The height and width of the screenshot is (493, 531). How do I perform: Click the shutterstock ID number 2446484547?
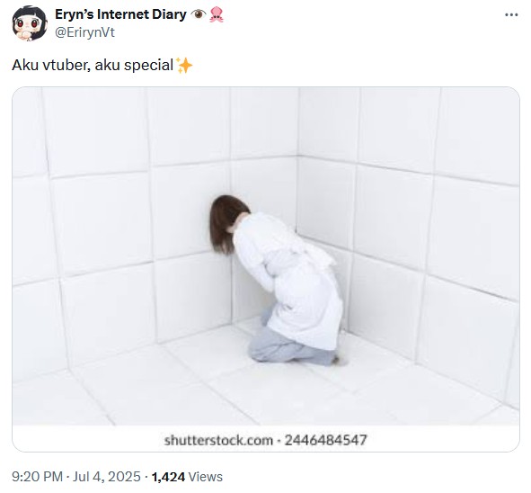[x=326, y=440]
